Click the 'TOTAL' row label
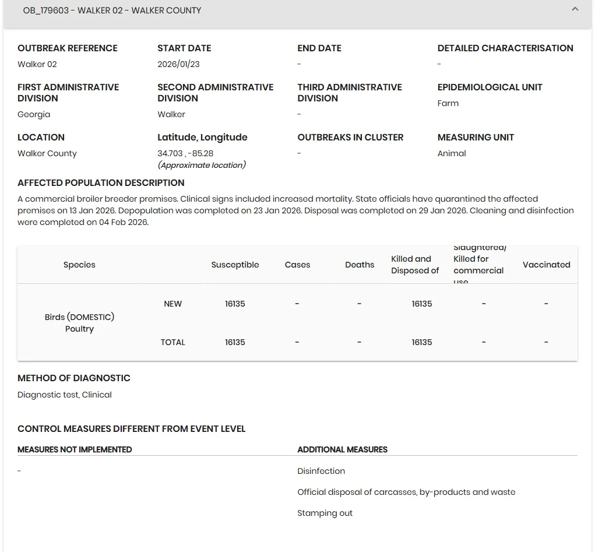The image size is (595, 552). 172,342
